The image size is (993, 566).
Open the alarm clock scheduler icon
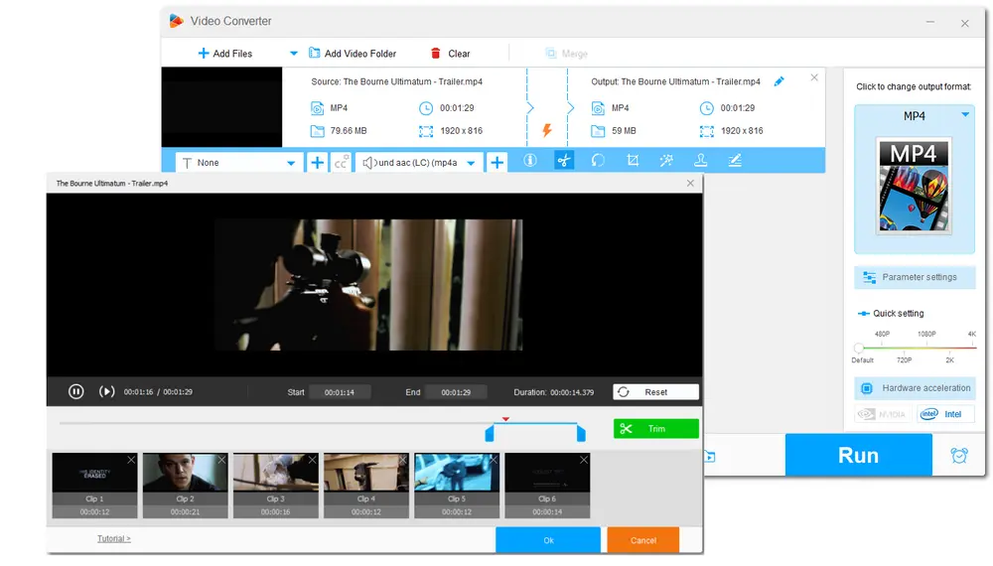click(x=958, y=456)
